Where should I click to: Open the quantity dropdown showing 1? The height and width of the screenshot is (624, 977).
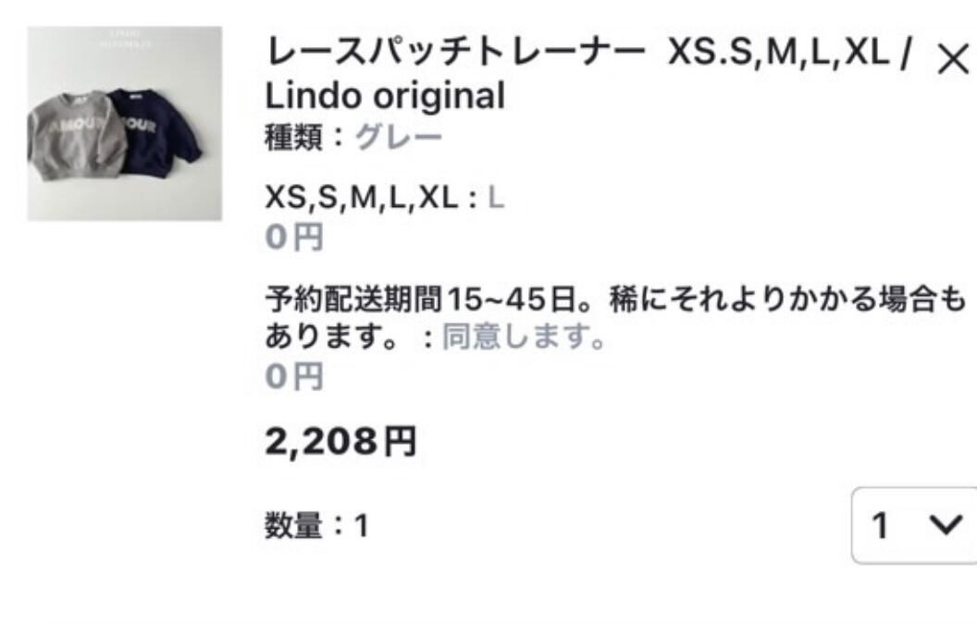(914, 526)
